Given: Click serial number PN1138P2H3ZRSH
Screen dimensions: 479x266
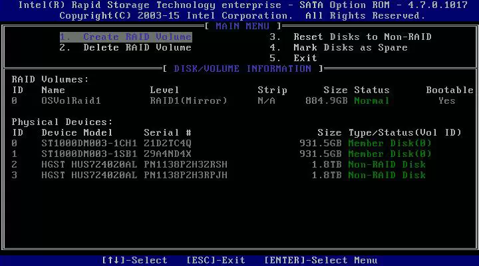Looking at the screenshot, I should (185, 164).
